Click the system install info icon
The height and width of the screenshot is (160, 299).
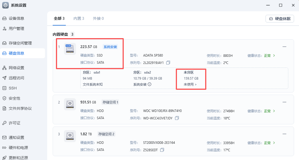[x=149, y=85]
